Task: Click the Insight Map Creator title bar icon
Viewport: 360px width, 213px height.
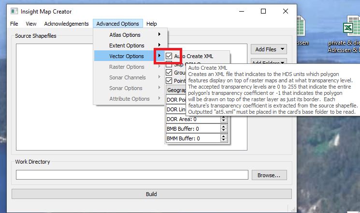Action: 14,10
